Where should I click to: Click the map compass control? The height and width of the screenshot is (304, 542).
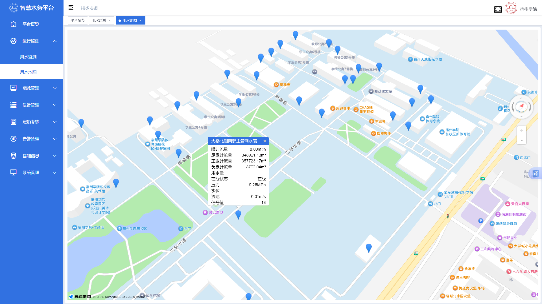coord(521,107)
